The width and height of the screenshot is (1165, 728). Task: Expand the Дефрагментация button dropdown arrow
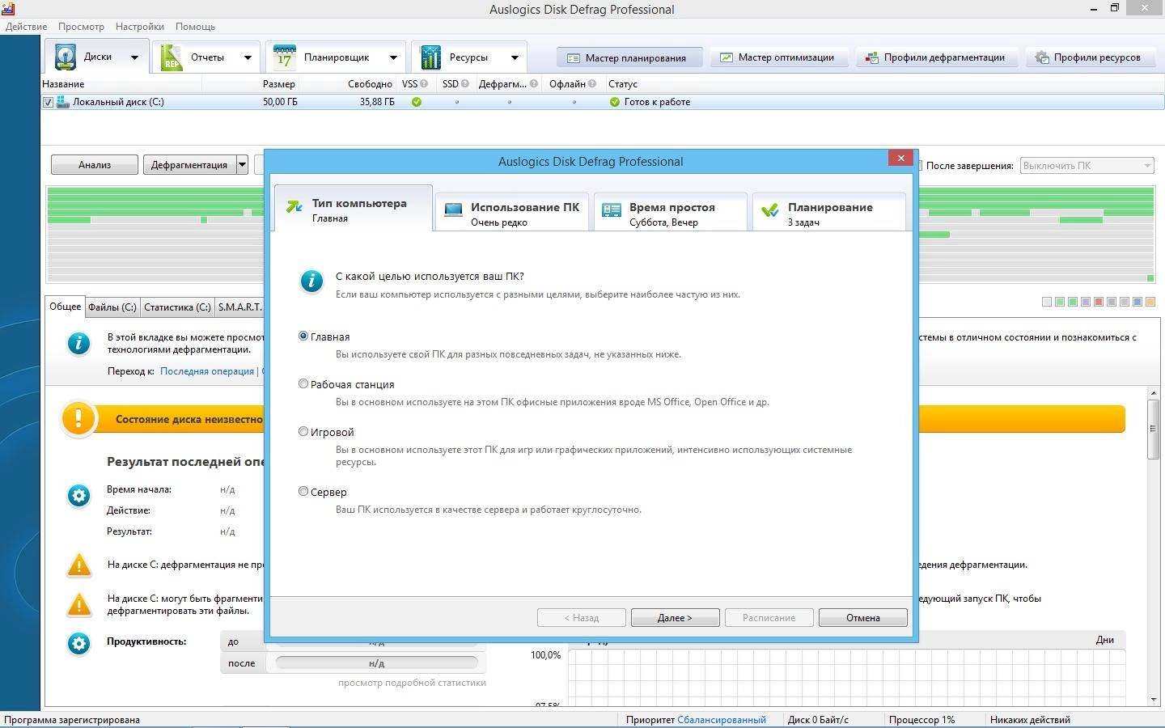(242, 165)
